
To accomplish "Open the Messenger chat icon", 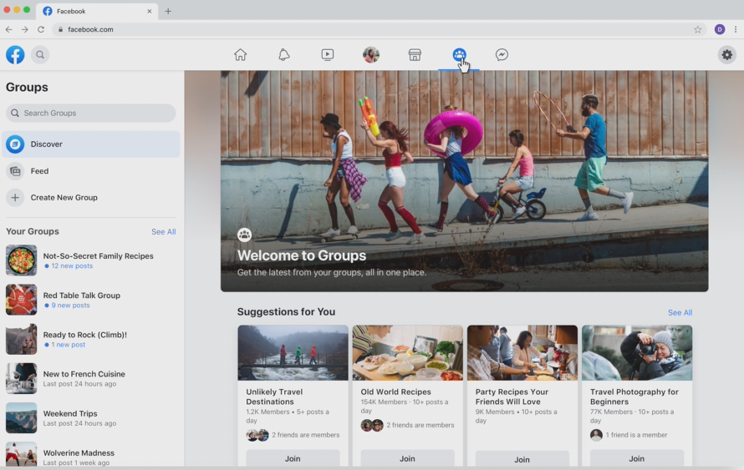I will point(502,55).
